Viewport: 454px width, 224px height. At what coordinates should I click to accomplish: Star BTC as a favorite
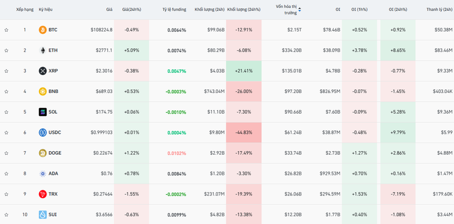[6, 30]
